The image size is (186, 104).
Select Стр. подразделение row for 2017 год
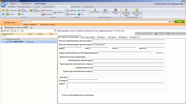(28, 42)
